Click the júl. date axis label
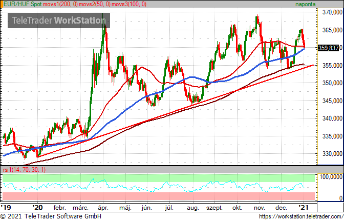 [169, 208]
